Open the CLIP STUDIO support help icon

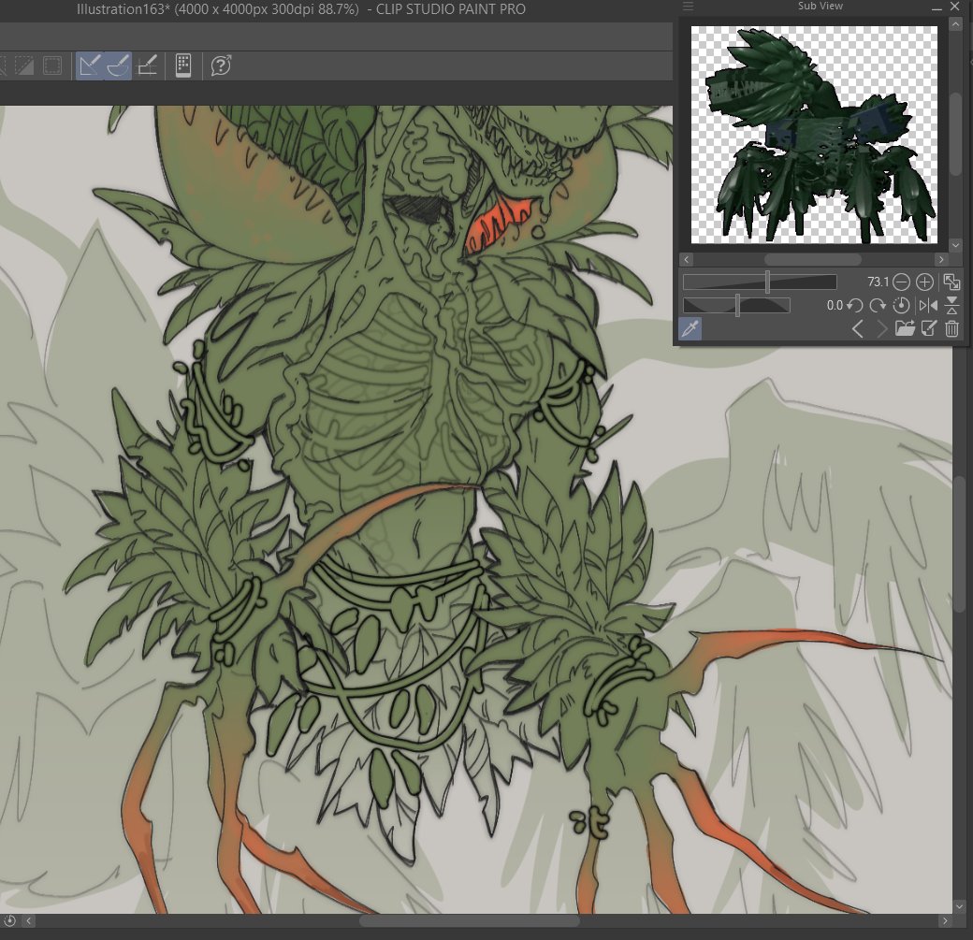(x=221, y=65)
